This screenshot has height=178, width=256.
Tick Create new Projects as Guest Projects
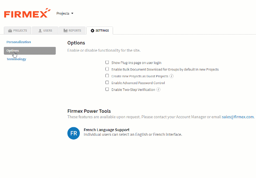(x=107, y=76)
